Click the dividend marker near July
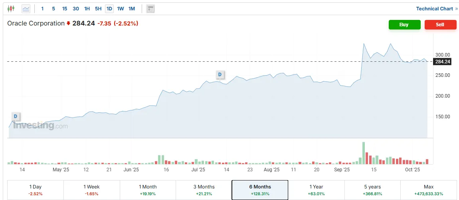Viewport: 459px width, 200px height. [220, 74]
